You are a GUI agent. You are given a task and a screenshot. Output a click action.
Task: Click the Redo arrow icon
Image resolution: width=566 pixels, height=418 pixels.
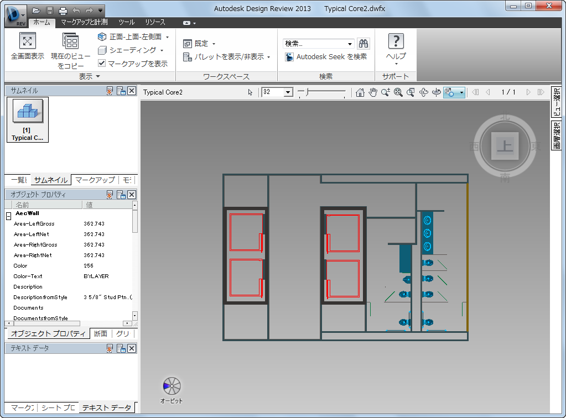pos(89,11)
